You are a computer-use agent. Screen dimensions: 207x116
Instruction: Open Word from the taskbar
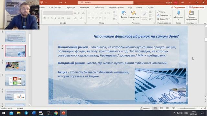pyautogui.click(x=34, y=113)
